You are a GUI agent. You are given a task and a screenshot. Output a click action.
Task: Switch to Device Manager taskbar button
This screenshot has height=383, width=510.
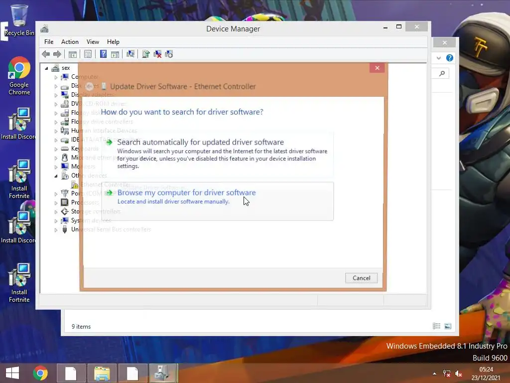[x=163, y=373]
